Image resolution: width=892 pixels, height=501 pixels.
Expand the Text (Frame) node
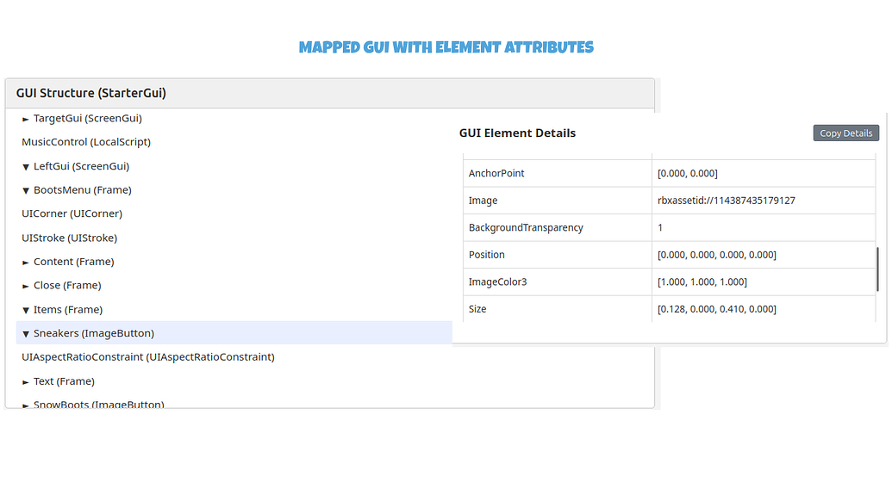tap(26, 380)
